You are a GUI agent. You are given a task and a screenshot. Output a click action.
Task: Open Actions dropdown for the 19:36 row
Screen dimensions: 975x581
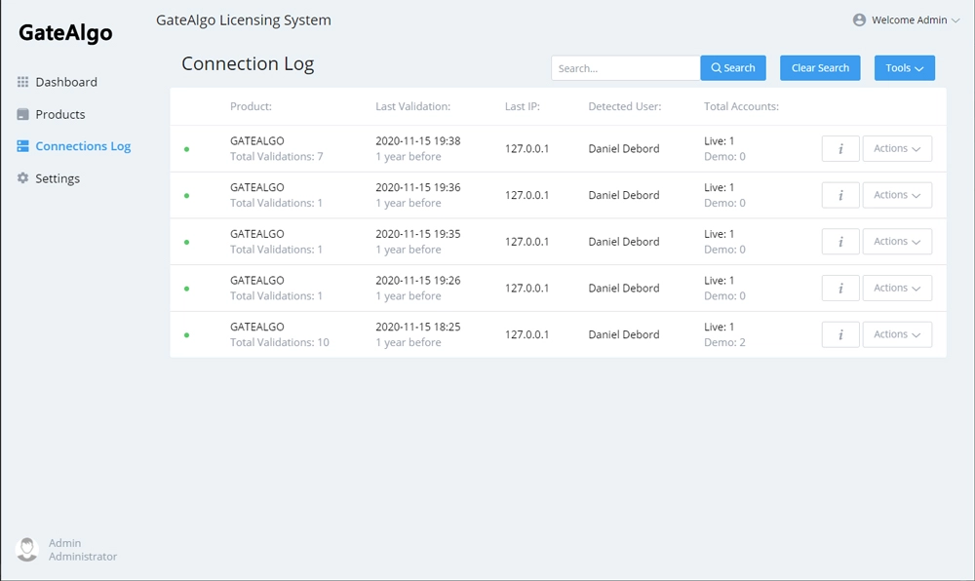coord(897,195)
